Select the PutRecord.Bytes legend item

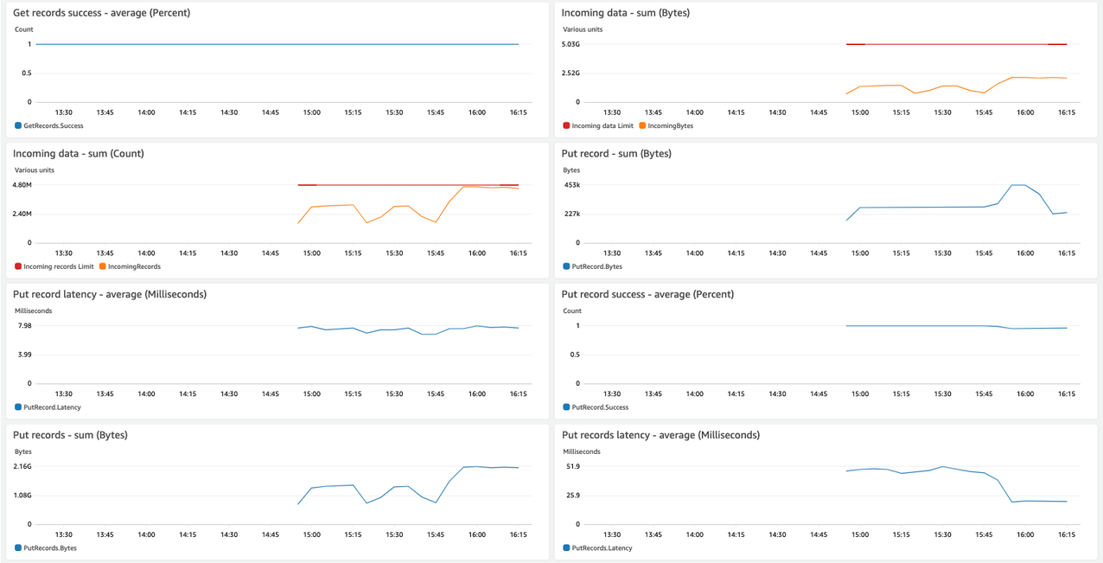pyautogui.click(x=592, y=266)
